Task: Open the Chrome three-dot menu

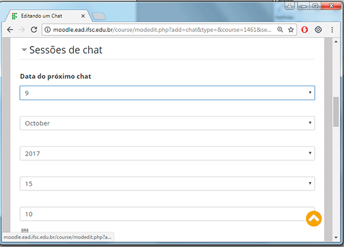Action: click(333, 29)
